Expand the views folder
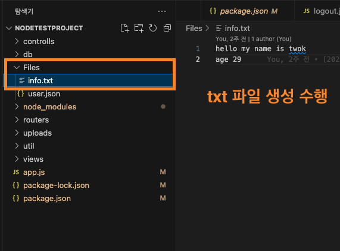Screen dimensions: 340x251 point(17,159)
